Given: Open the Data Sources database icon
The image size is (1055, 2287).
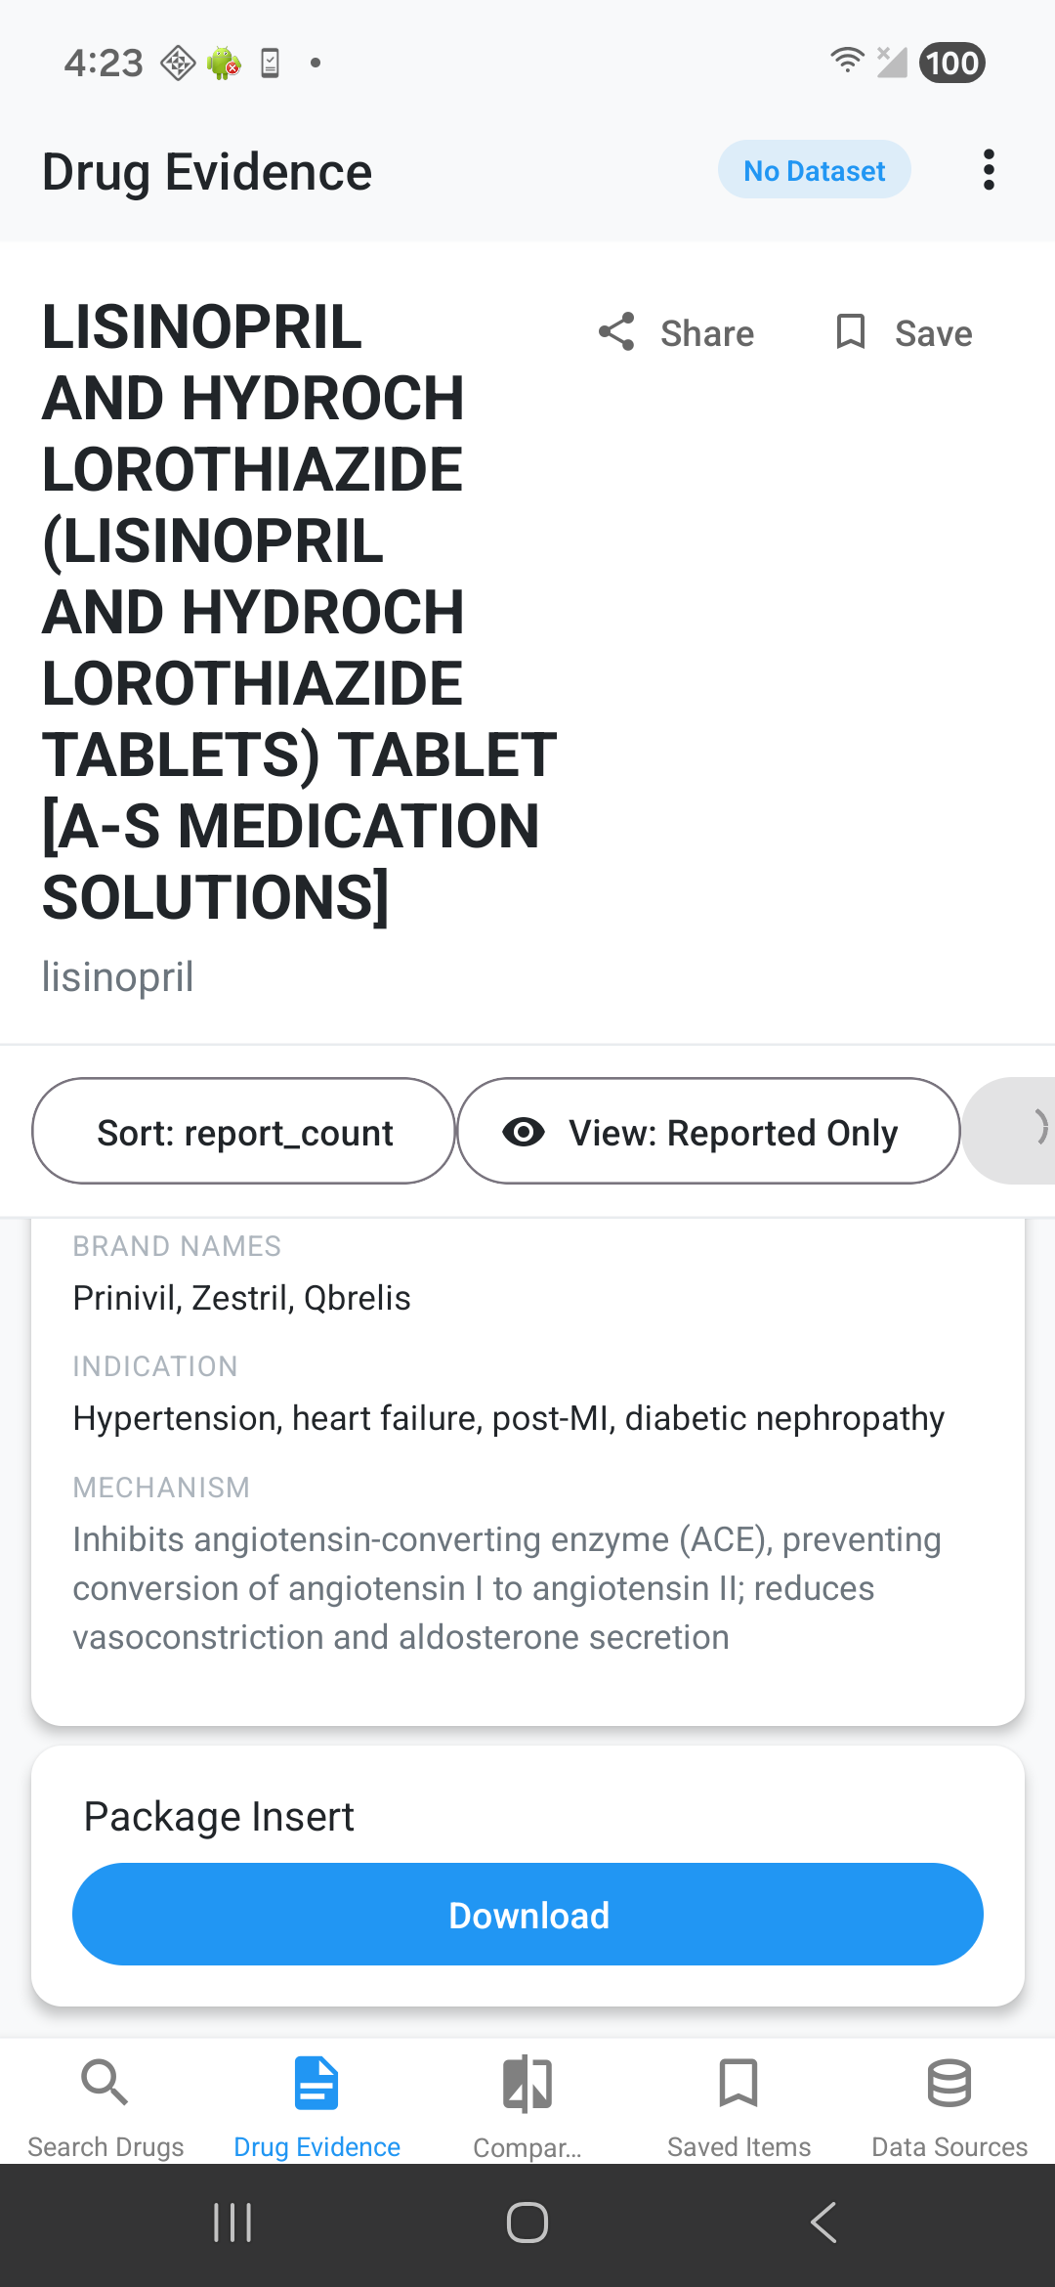Looking at the screenshot, I should (x=949, y=2084).
